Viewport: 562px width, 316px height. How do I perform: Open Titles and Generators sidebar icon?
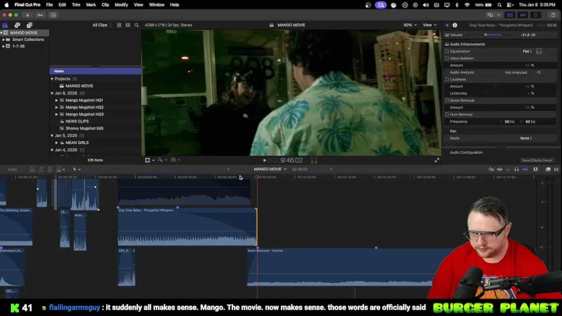click(x=29, y=25)
